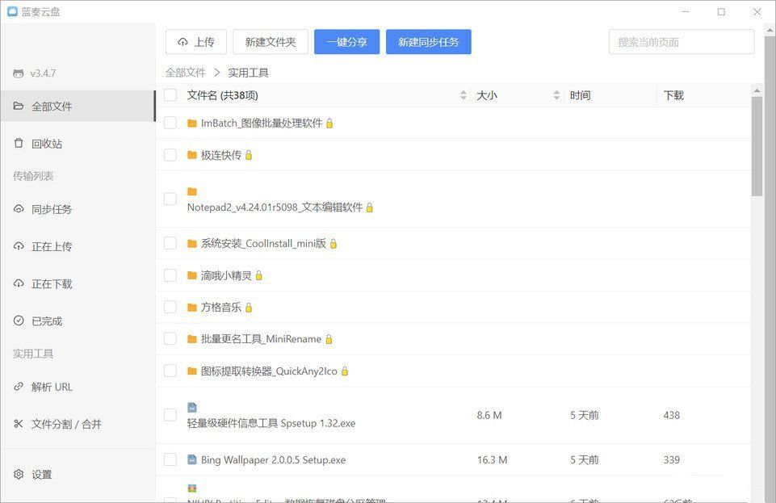Sort by file name using the sort arrows
Viewport: 776px width, 503px height.
coord(463,95)
